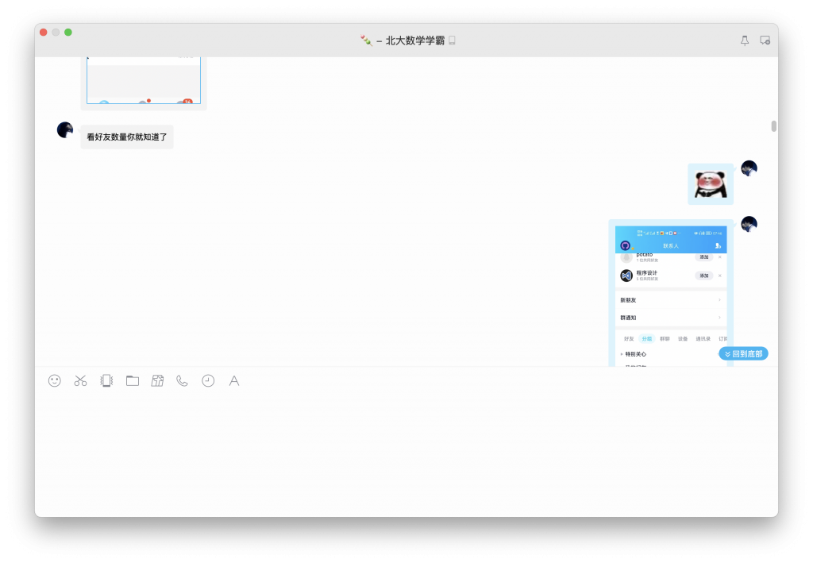Screen dimensions: 813x563
Task: Expand the 新朋友 entry in the shared screenshot
Action: coord(671,299)
